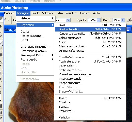Enable the airbrush icon beside Flusso
Image resolution: width=132 pixels, height=122 pixels.
(x=129, y=20)
